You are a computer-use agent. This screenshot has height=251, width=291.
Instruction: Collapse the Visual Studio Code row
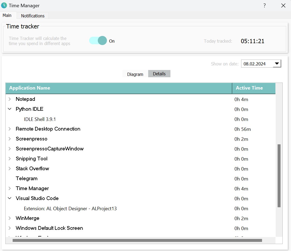click(x=10, y=198)
